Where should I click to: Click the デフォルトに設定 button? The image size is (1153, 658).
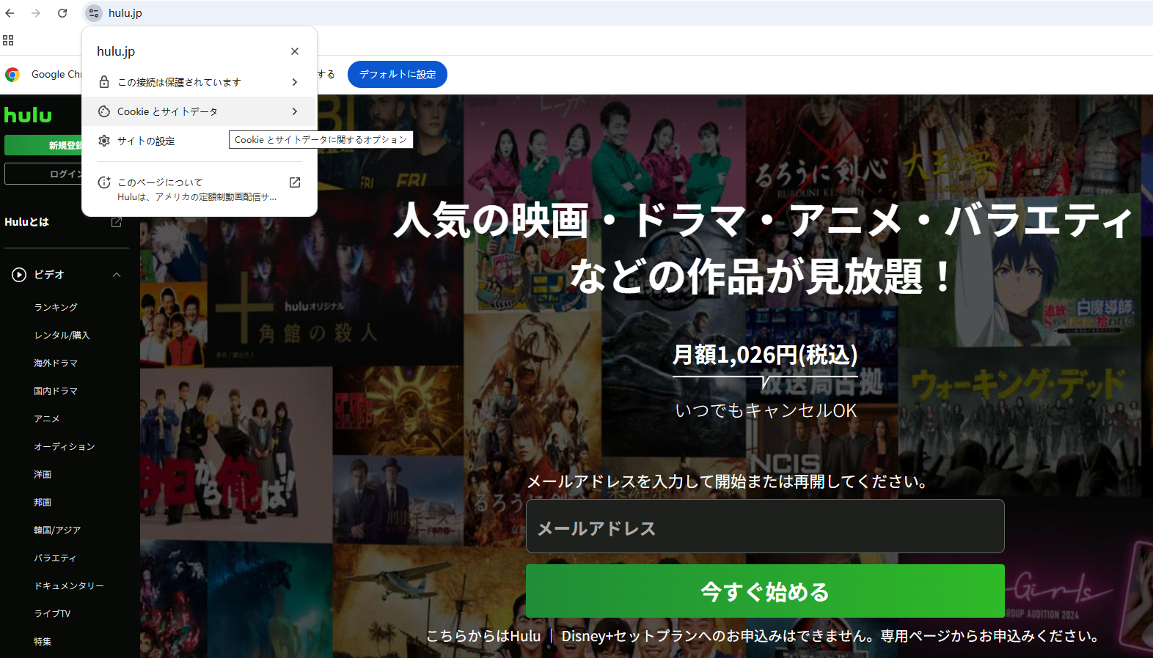(397, 74)
